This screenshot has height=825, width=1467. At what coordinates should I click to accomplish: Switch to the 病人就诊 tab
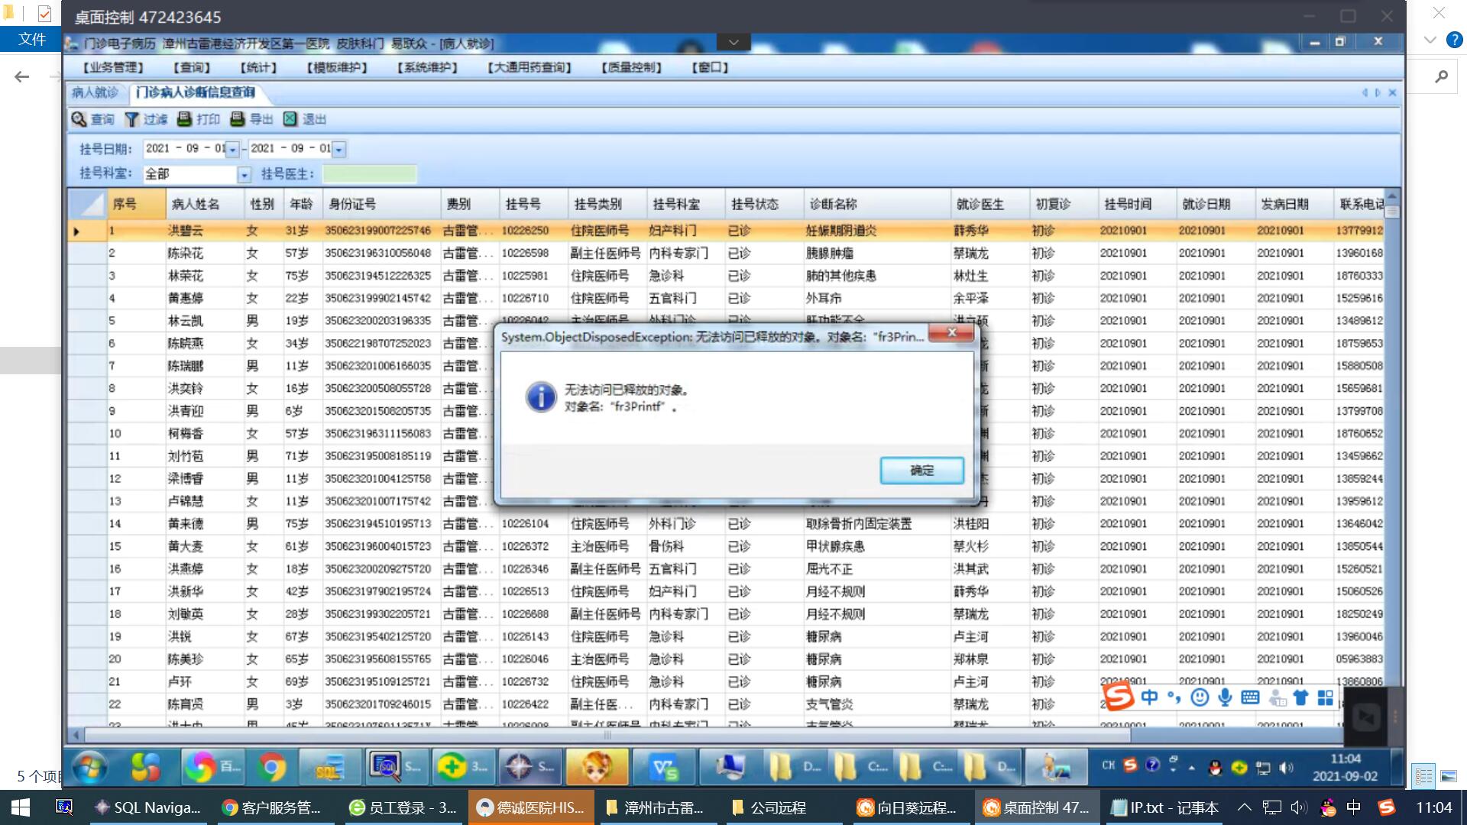[95, 92]
